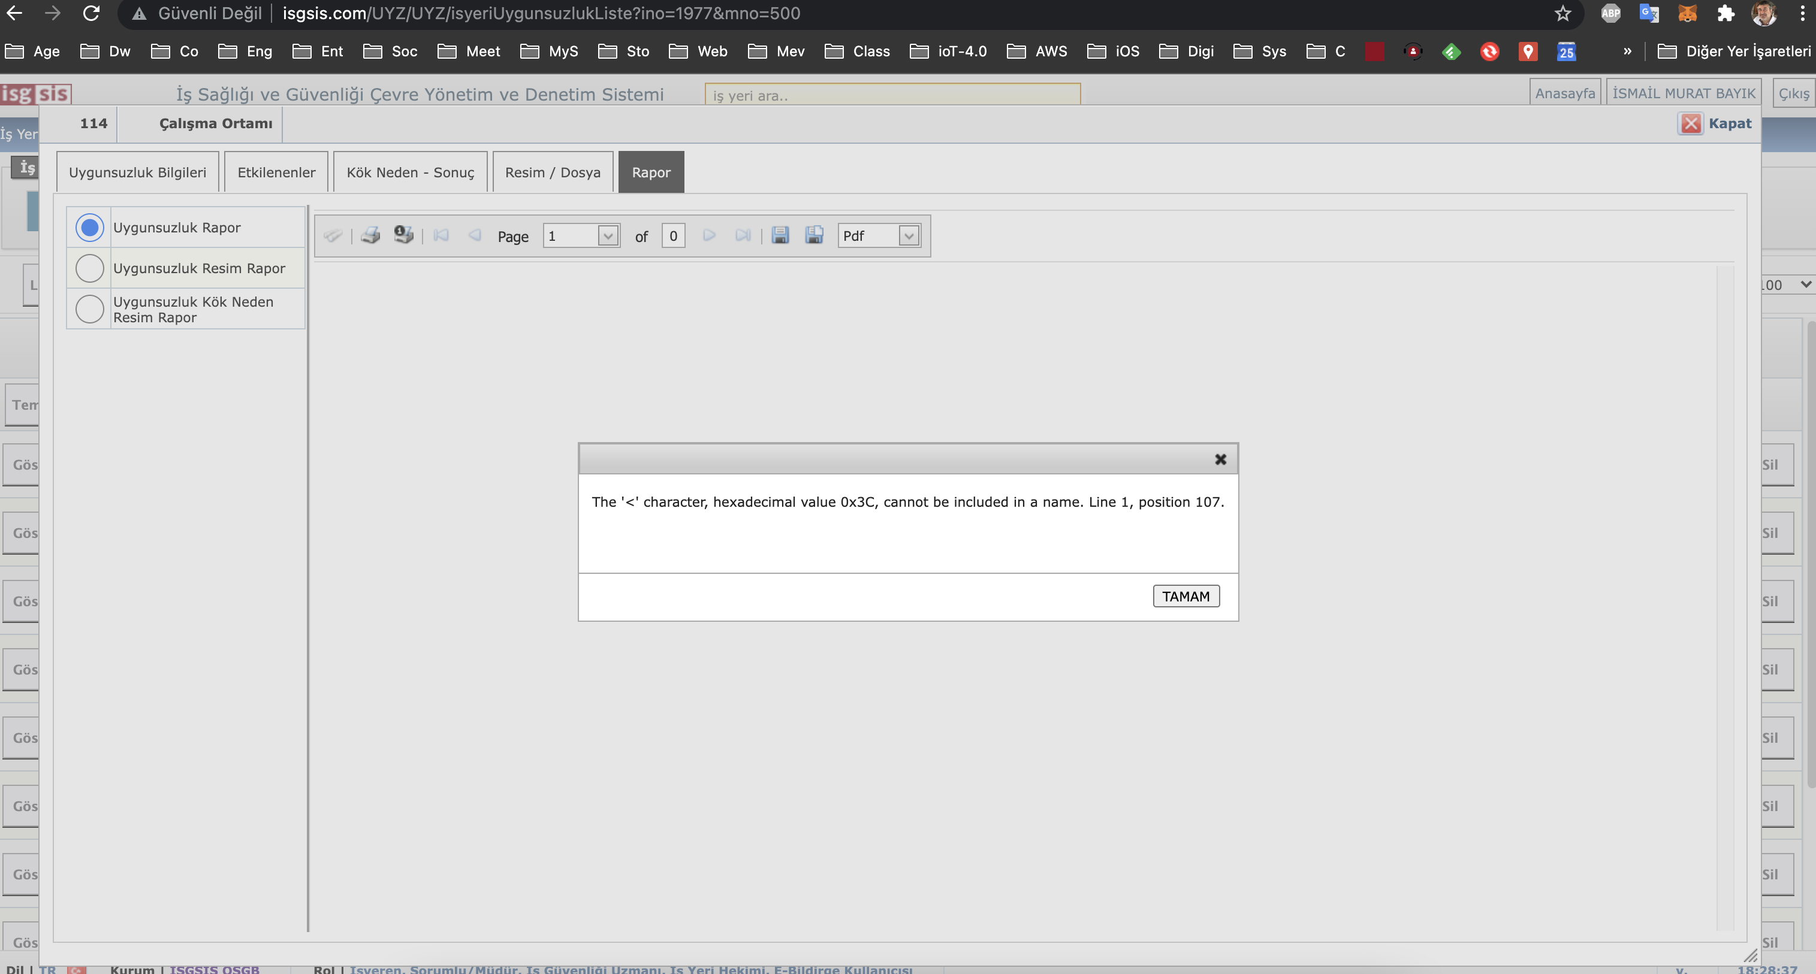Choose Uygunsuzluk Kök Neden Resim Rapor option
Image resolution: width=1816 pixels, height=974 pixels.
(89, 310)
